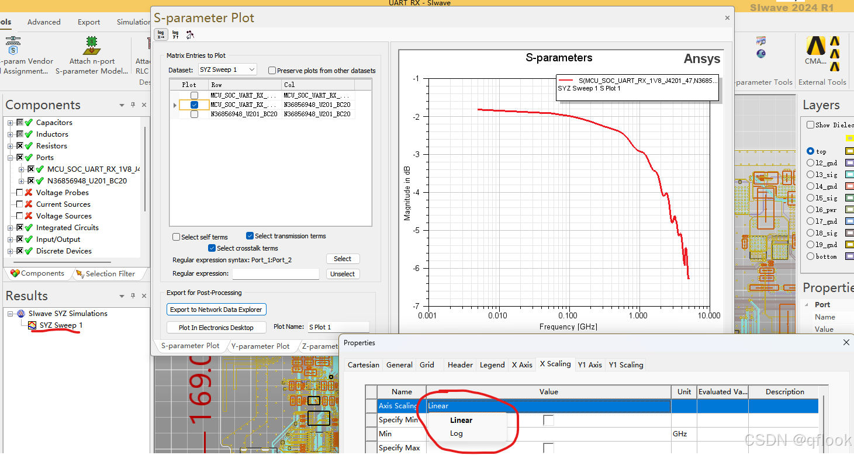The height and width of the screenshot is (455, 854).
Task: Click SYZ Sweep 1 result icon
Action: (x=33, y=325)
